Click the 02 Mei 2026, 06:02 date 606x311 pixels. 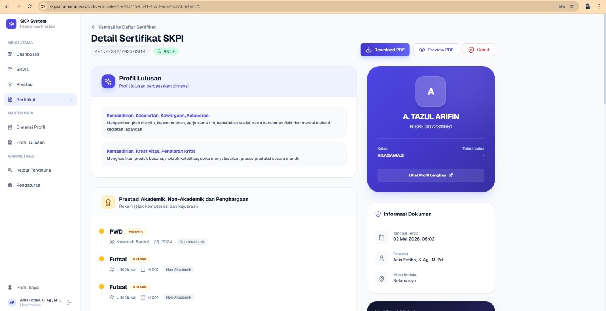[414, 239]
